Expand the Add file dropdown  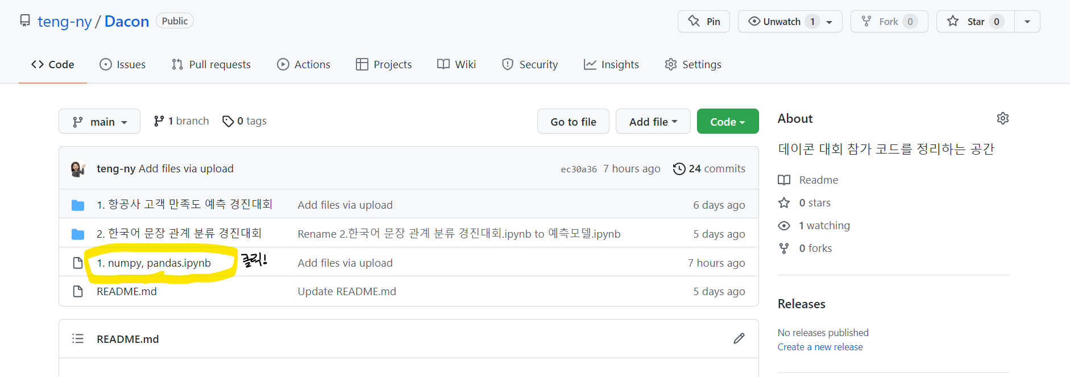tap(653, 122)
